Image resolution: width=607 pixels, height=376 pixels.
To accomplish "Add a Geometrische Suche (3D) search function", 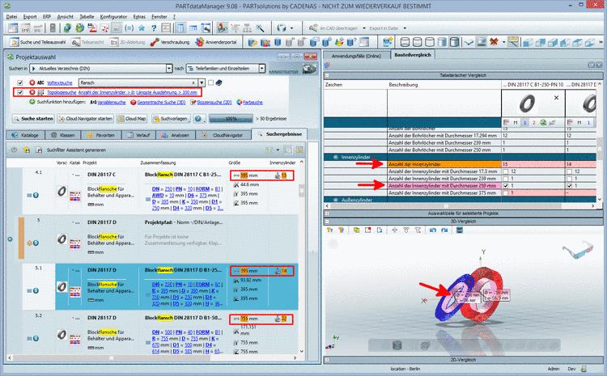I will (x=160, y=104).
